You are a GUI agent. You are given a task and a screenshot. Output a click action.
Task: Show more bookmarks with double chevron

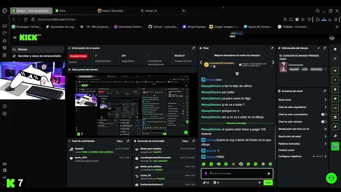337,27
